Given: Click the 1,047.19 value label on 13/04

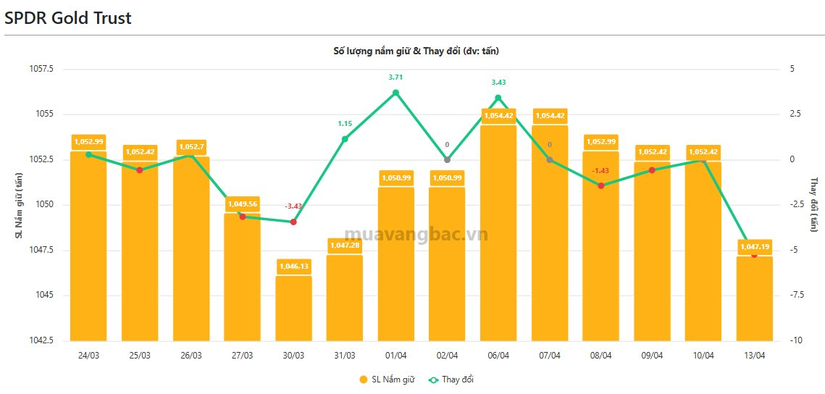Looking at the screenshot, I should pyautogui.click(x=755, y=247).
